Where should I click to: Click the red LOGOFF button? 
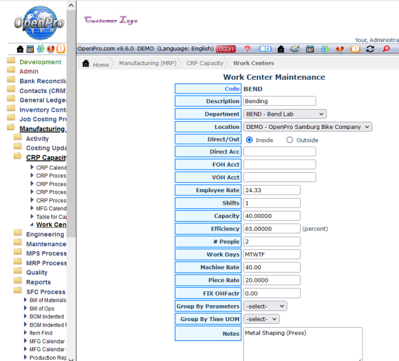pos(226,49)
